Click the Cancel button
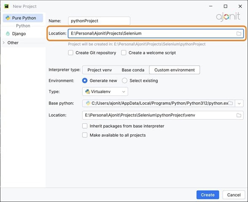The image size is (248, 202). tap(234, 195)
